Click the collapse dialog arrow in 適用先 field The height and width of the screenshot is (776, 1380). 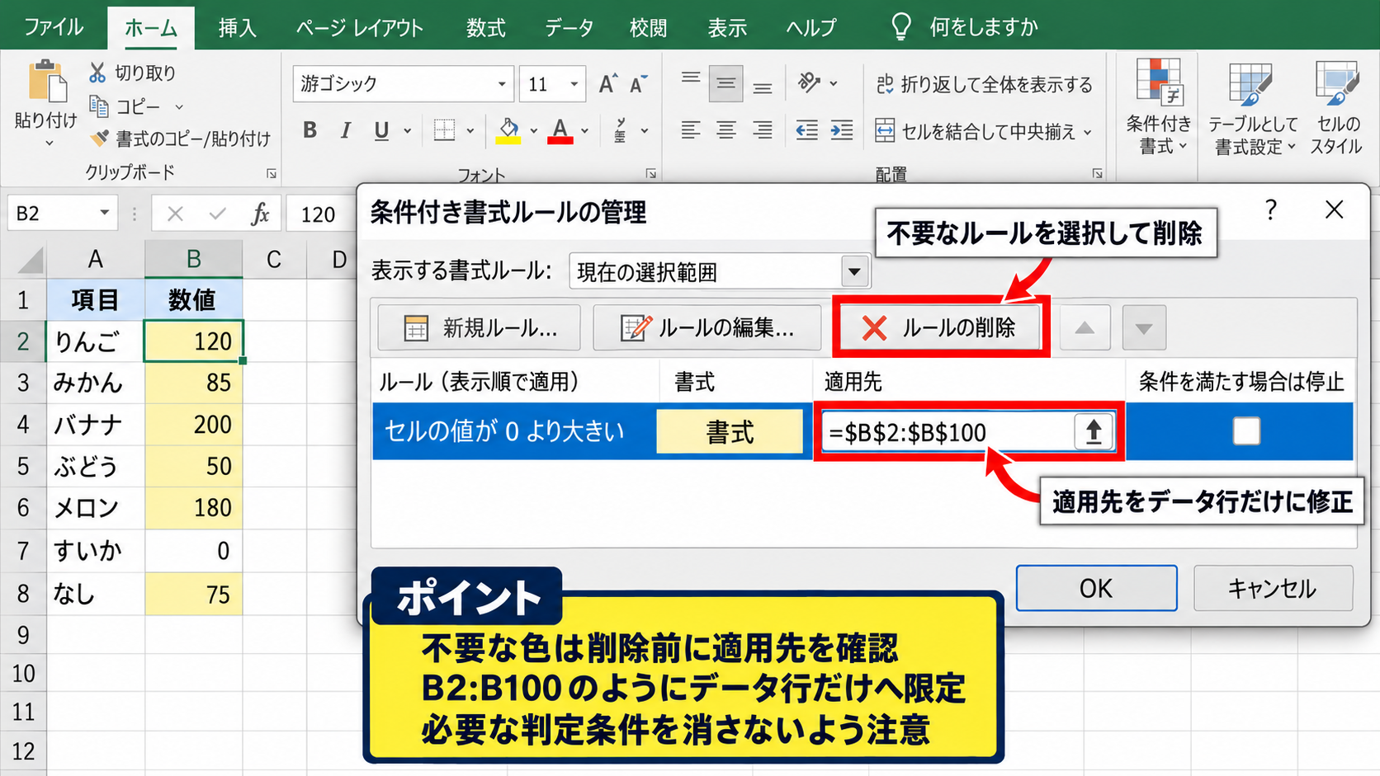click(1094, 431)
